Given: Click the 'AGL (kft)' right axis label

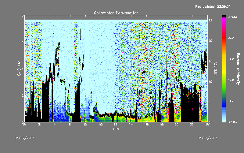Looking at the screenshot, I should point(216,69).
